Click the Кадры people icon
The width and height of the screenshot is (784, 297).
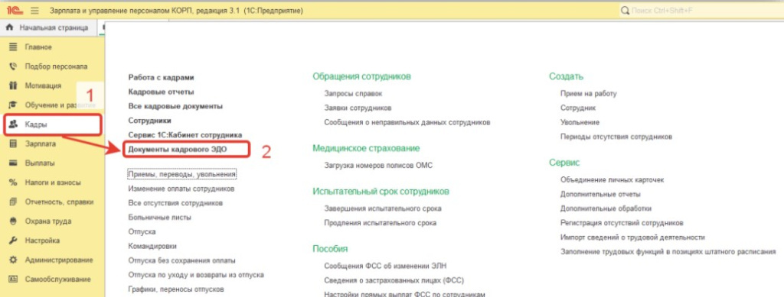[x=13, y=124]
